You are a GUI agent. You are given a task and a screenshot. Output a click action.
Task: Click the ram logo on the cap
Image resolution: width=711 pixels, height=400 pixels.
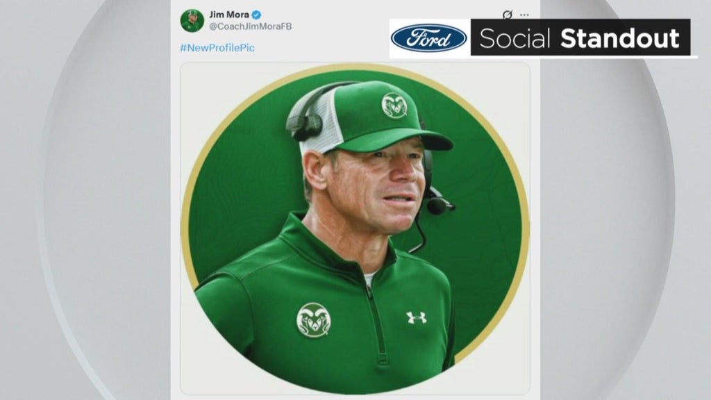(394, 106)
